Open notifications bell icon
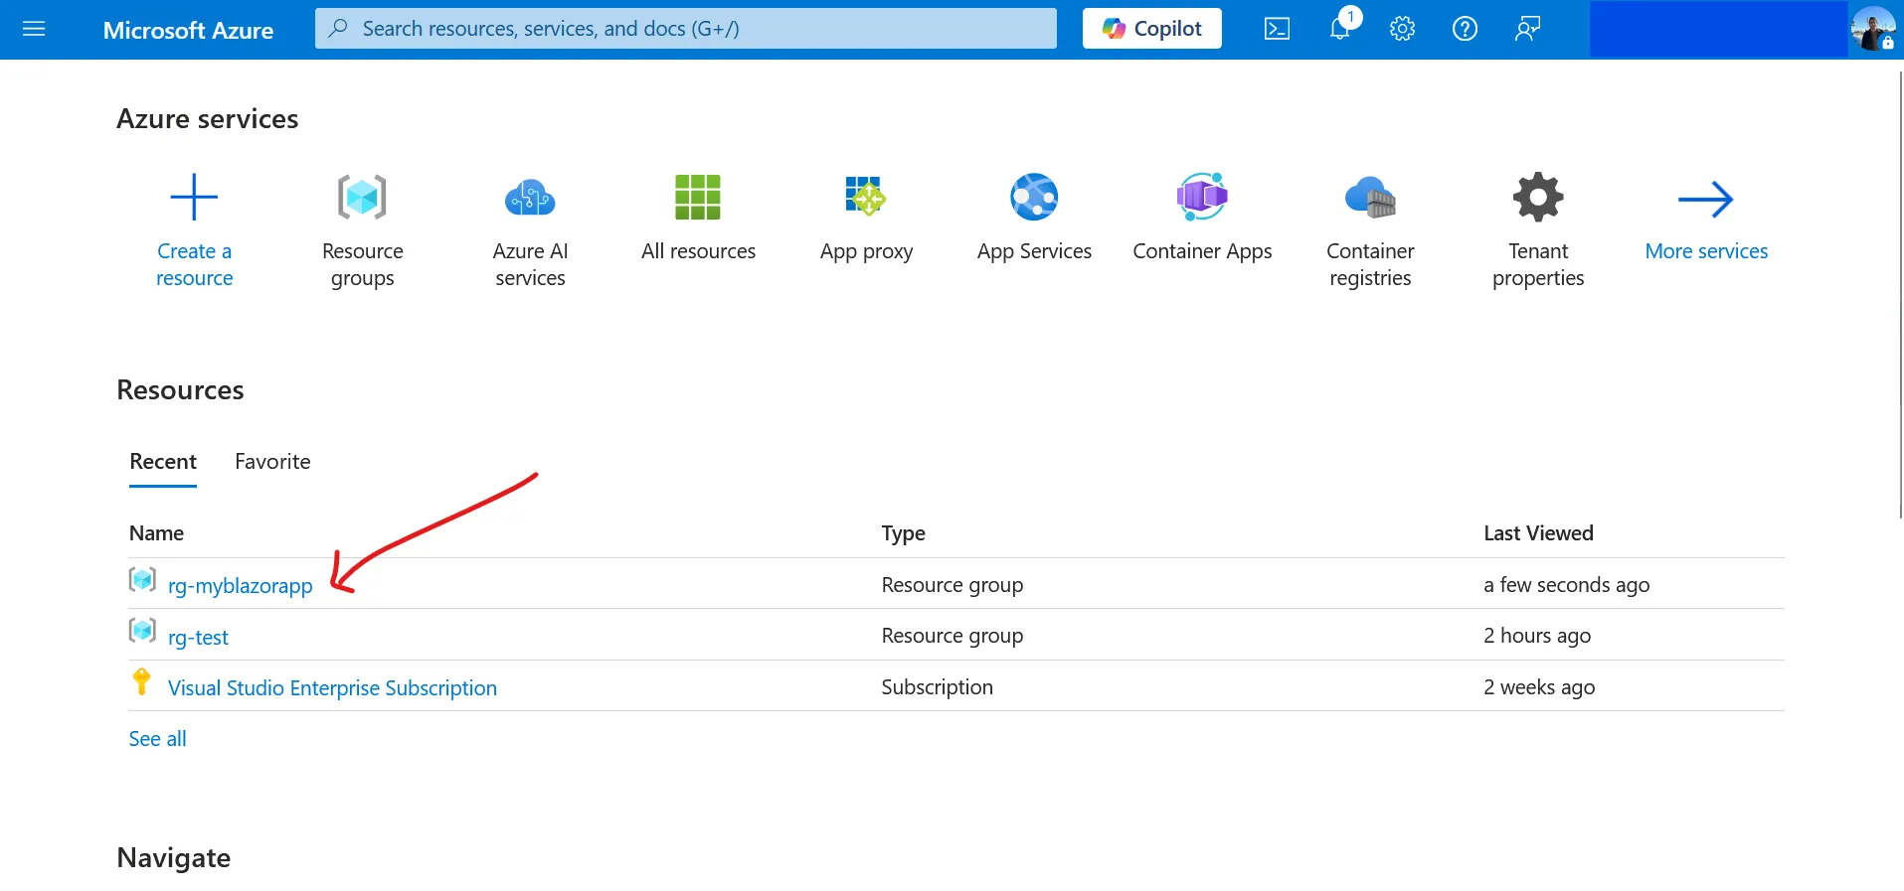The image size is (1904, 891). point(1340,29)
